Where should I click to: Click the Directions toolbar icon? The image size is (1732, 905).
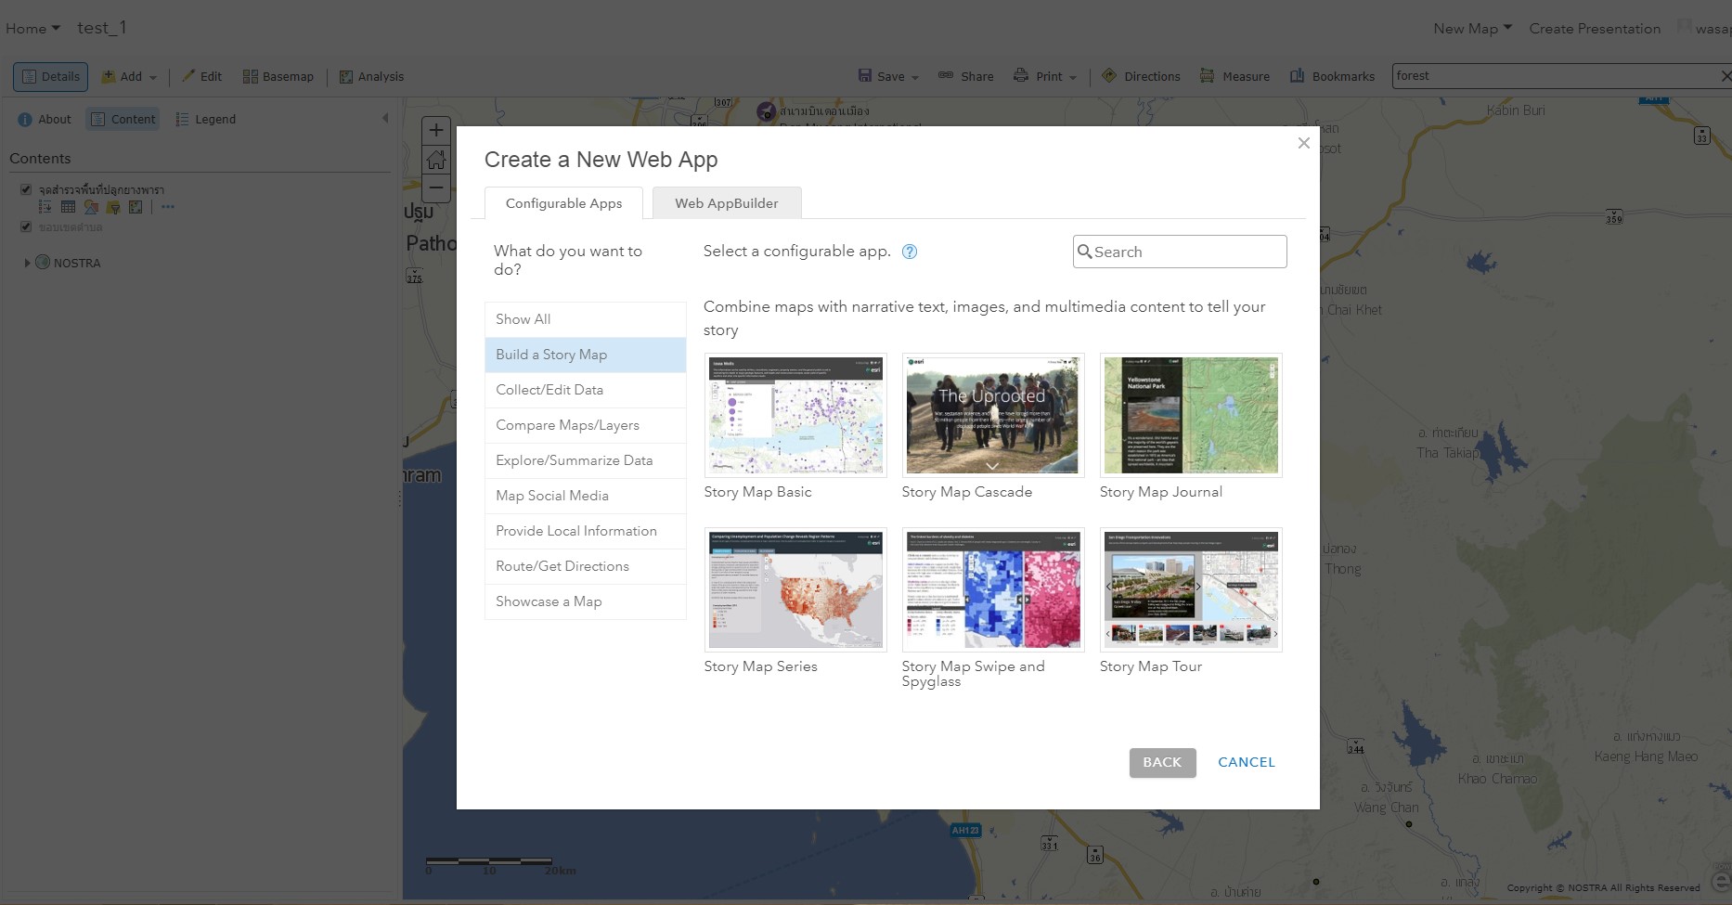click(1109, 76)
